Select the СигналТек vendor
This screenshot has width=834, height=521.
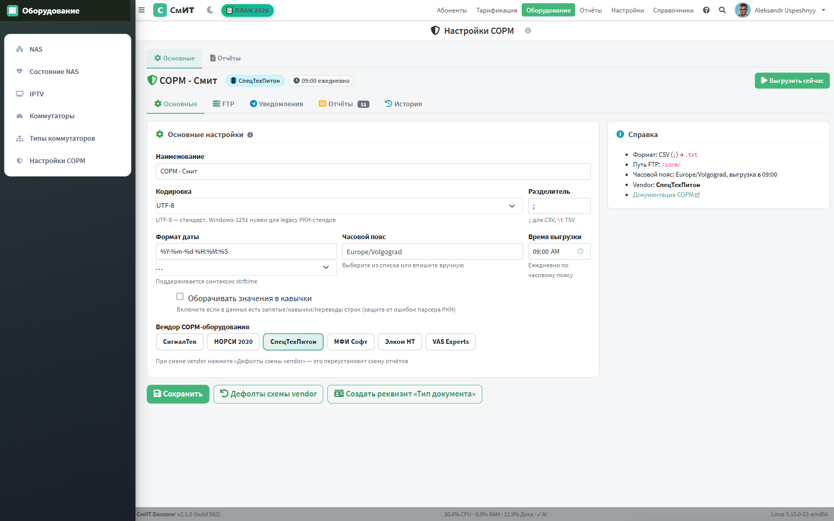pos(180,342)
